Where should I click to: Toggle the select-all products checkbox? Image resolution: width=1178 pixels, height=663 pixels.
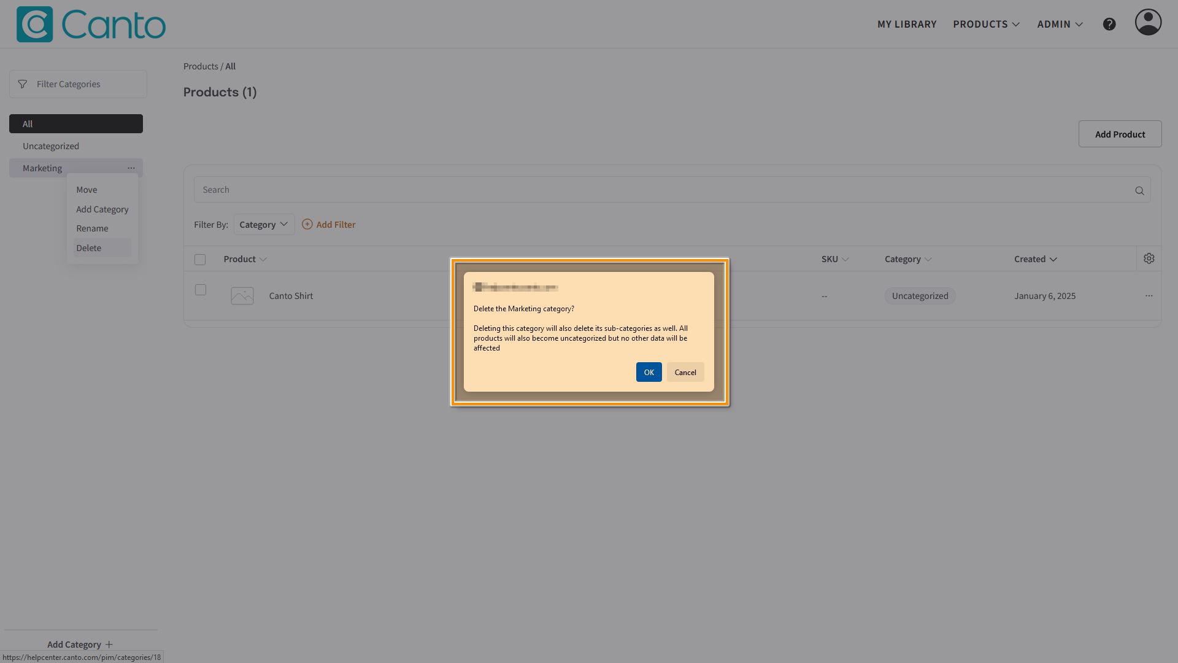200,260
